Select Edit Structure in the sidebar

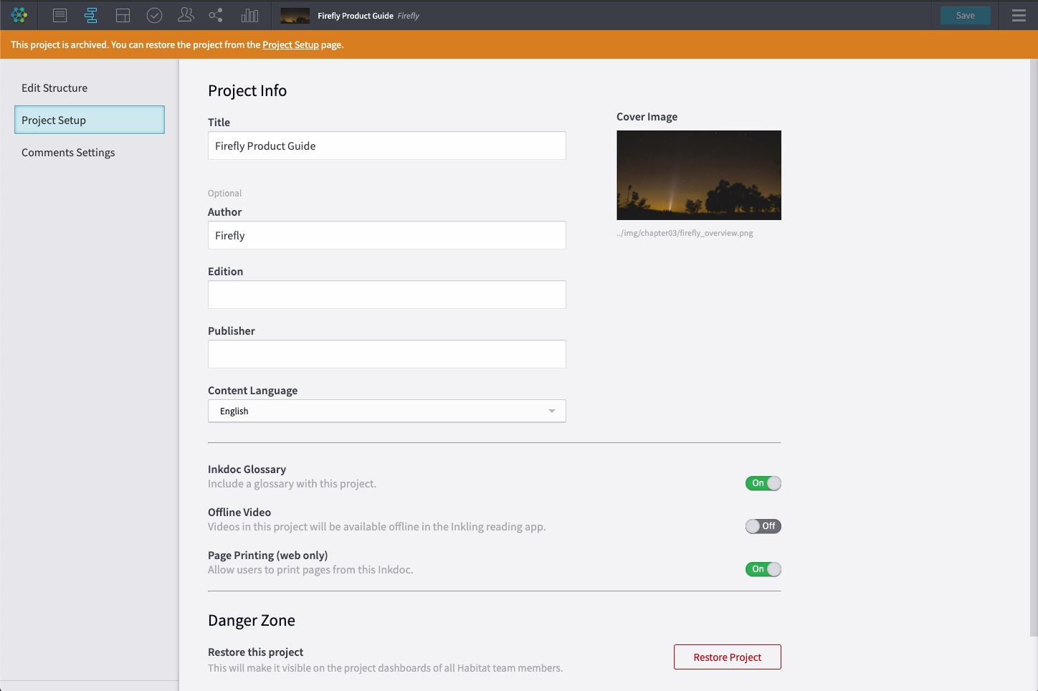pyautogui.click(x=54, y=88)
